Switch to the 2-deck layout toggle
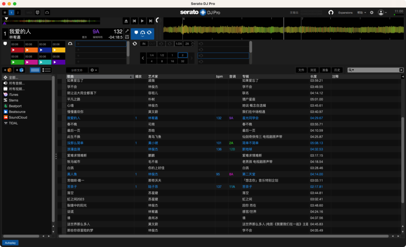 pyautogui.click(x=18, y=13)
